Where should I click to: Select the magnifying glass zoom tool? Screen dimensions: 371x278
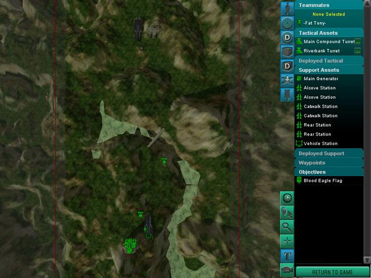287,227
